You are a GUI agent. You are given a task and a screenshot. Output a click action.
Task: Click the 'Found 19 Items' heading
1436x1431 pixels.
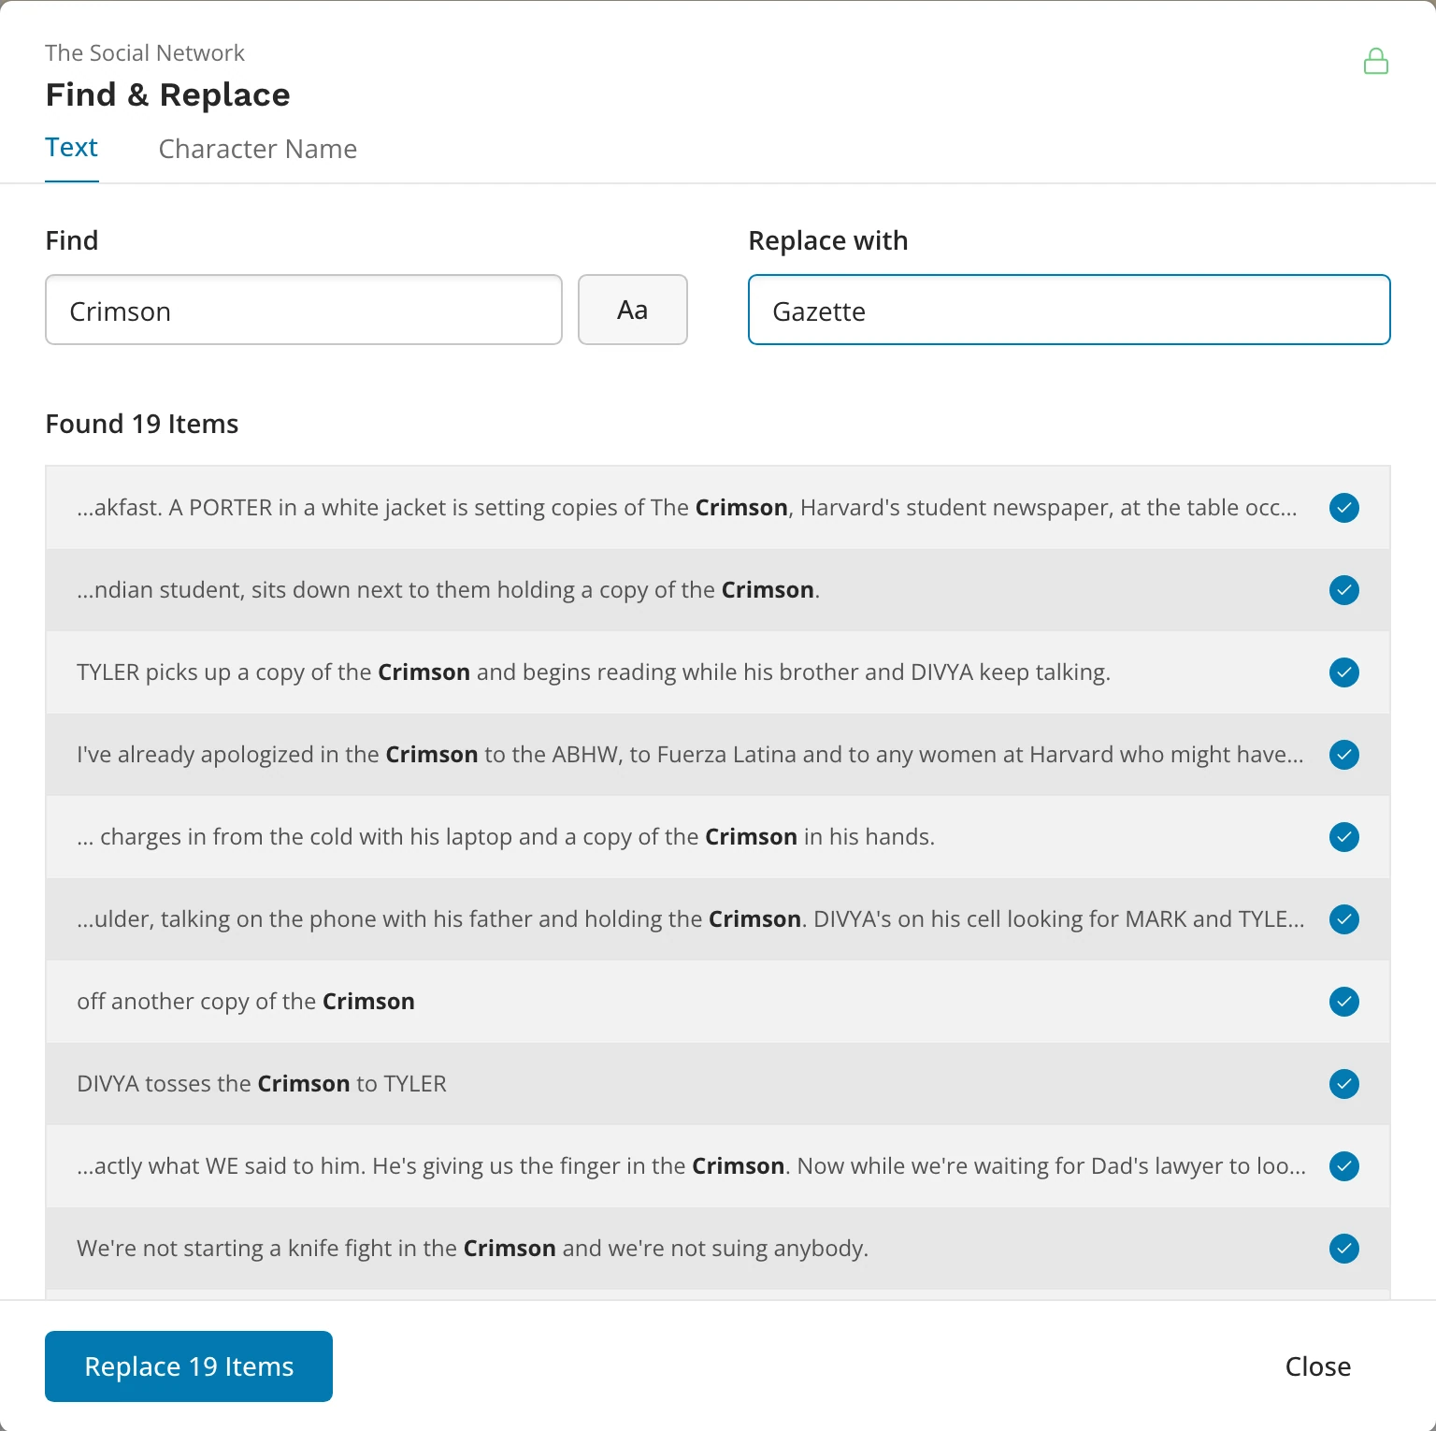[142, 424]
